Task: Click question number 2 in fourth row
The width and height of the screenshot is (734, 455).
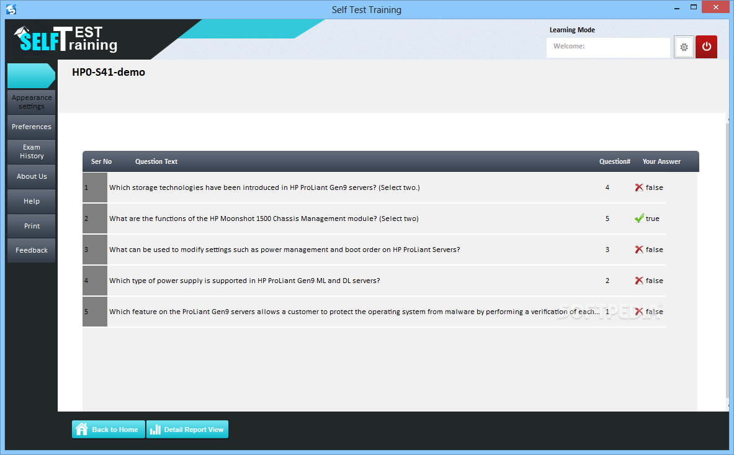Action: pos(607,281)
